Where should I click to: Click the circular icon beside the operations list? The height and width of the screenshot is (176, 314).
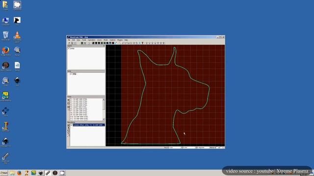click(x=68, y=131)
